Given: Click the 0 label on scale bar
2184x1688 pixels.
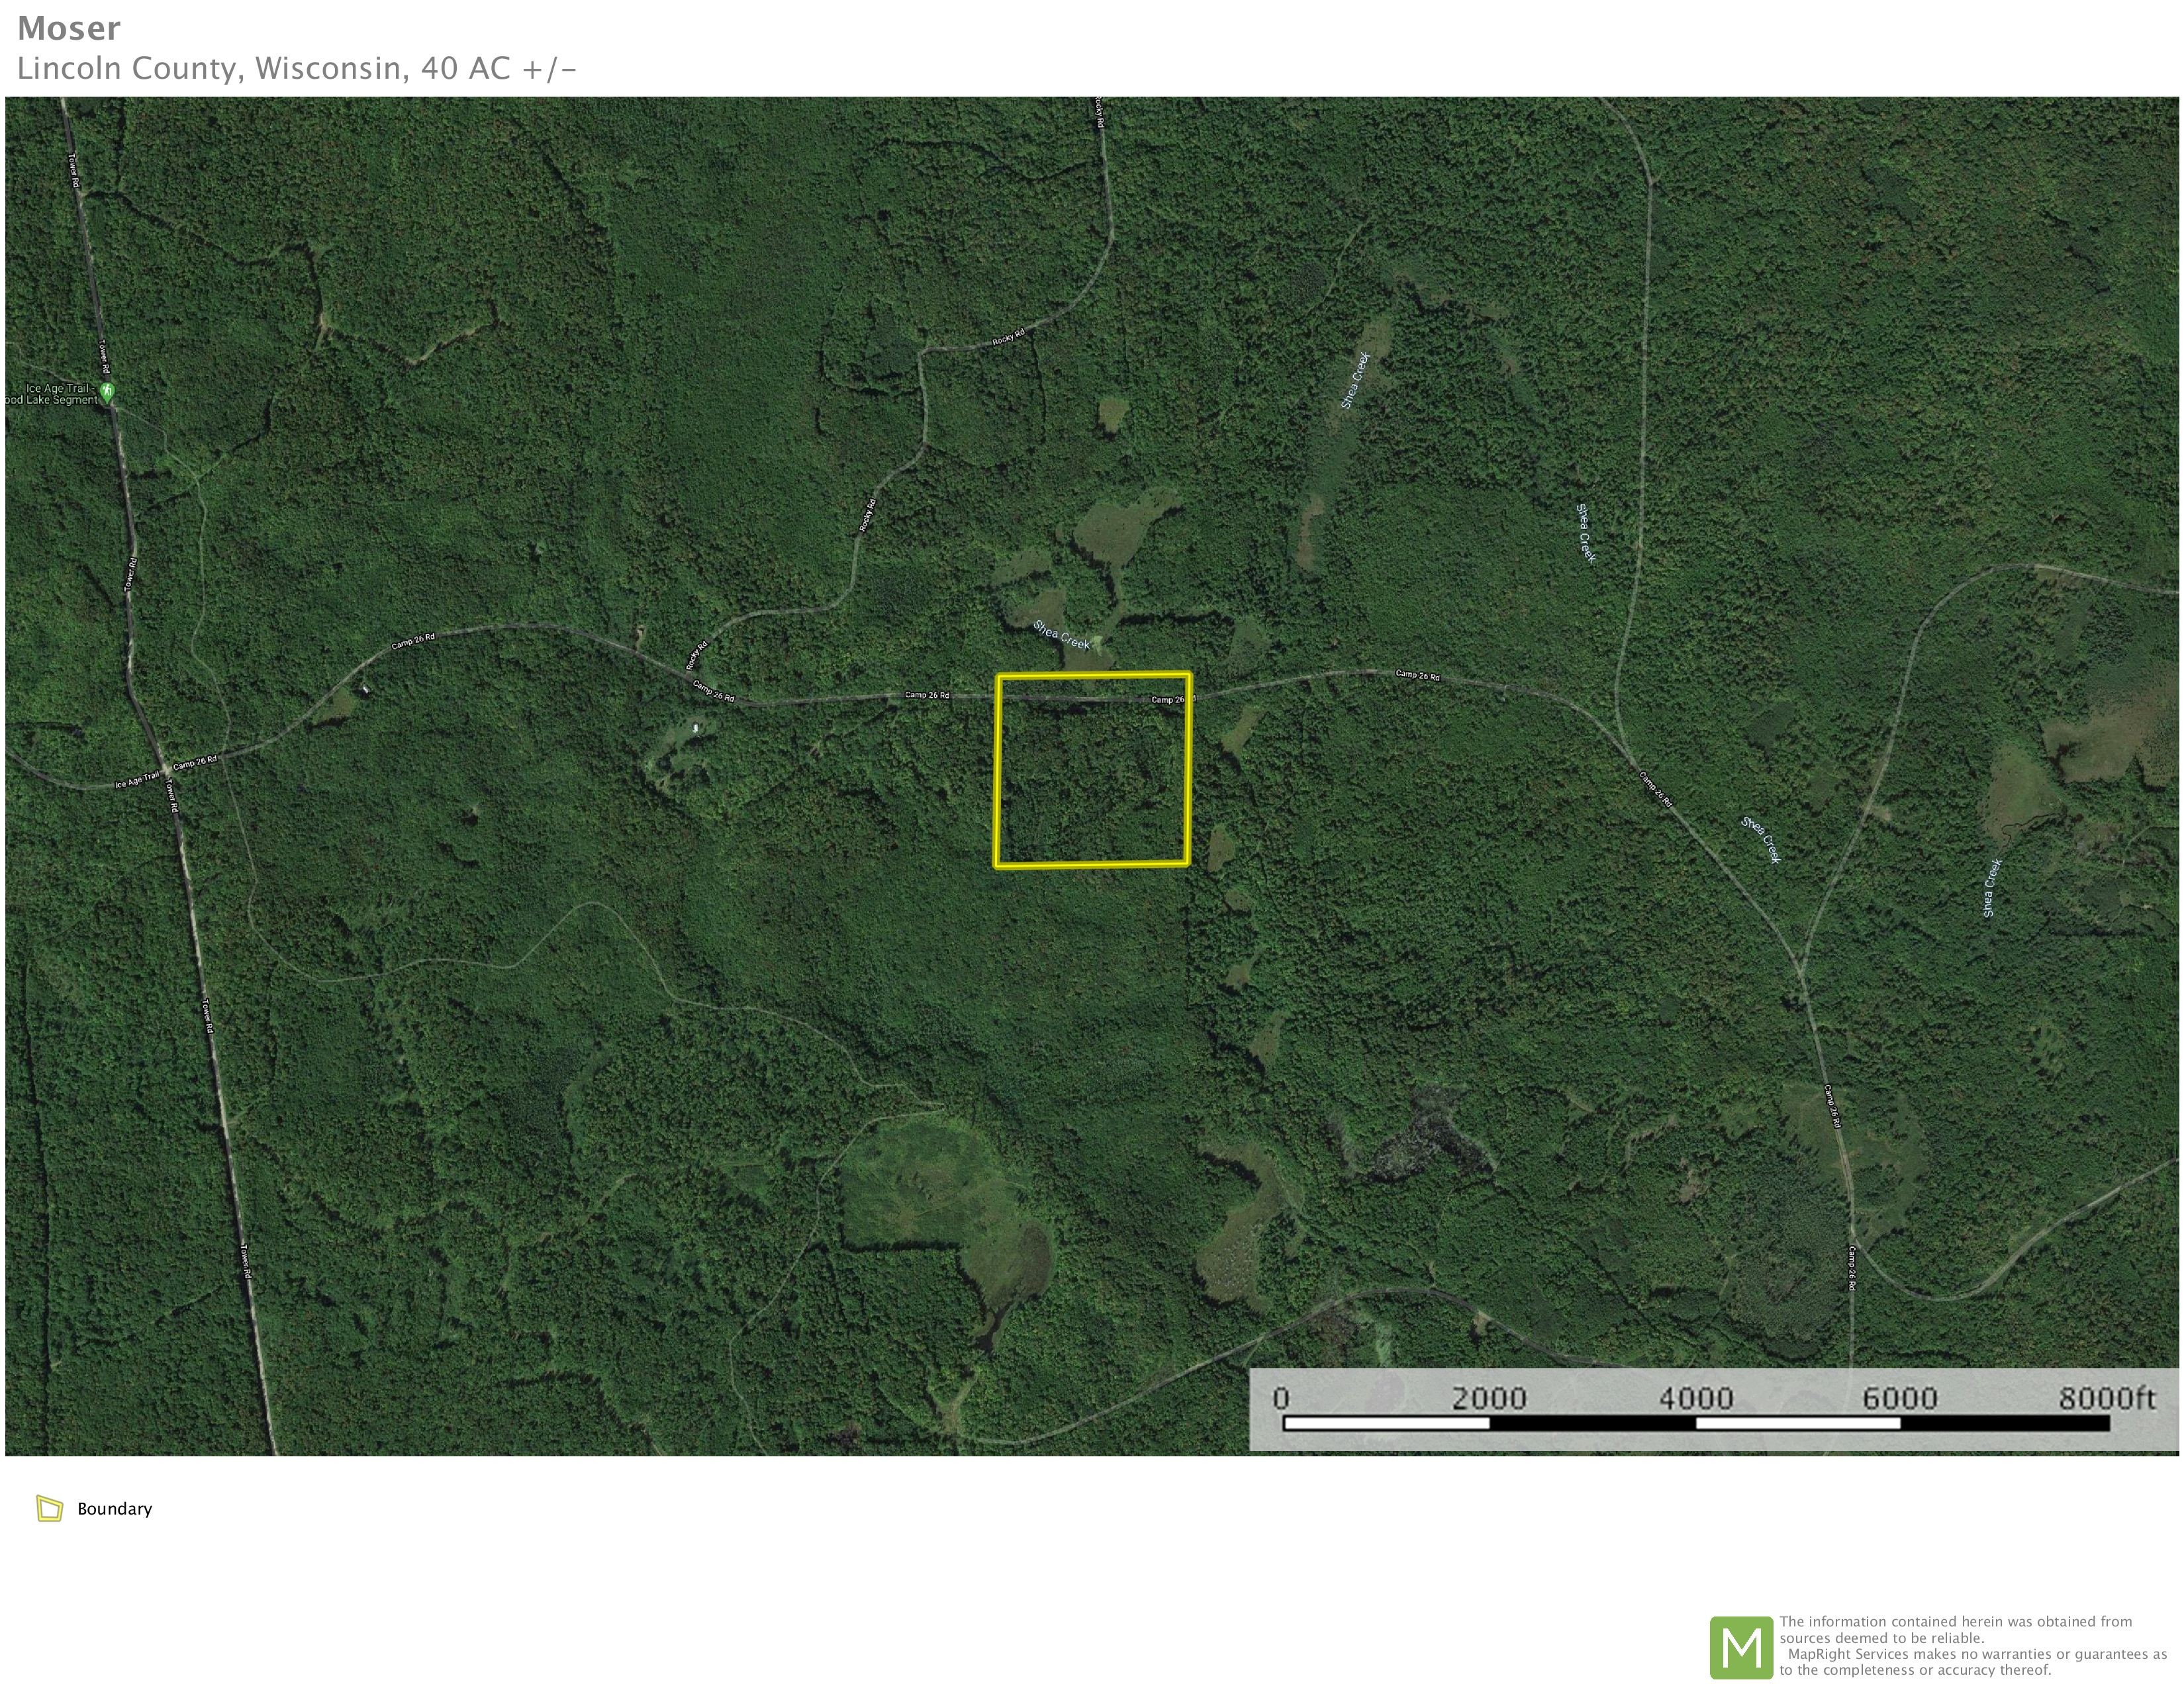Looking at the screenshot, I should [x=1281, y=1398].
